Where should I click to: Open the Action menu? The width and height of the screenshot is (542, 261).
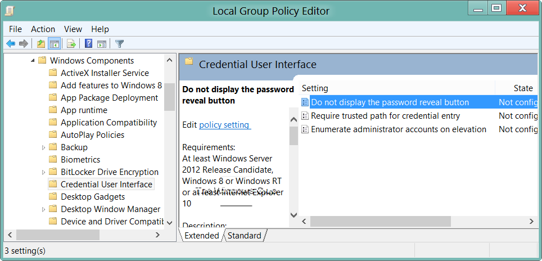(x=43, y=29)
